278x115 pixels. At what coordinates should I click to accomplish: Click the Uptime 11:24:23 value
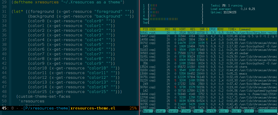click(x=230, y=12)
